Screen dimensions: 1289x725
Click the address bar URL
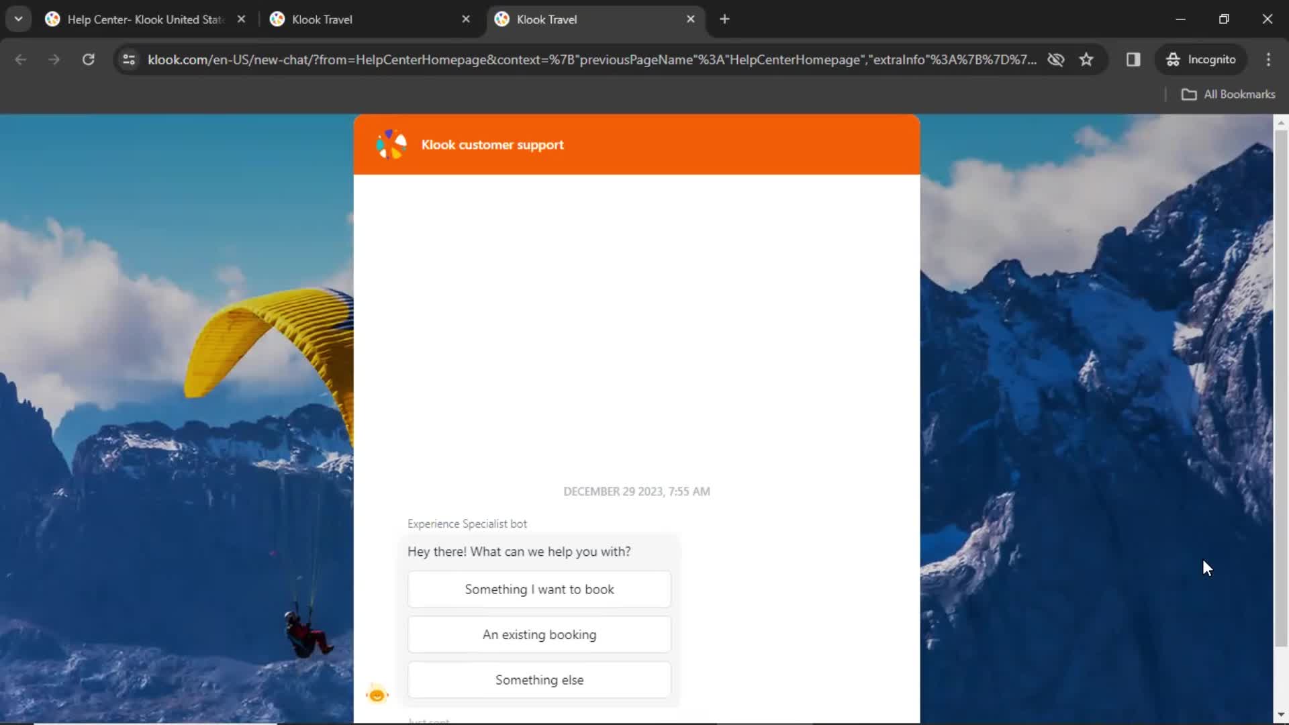pos(591,60)
